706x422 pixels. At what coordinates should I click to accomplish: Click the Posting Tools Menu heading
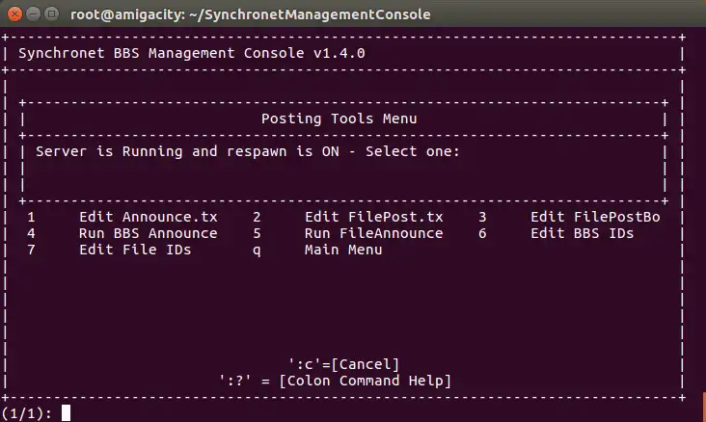pos(339,119)
